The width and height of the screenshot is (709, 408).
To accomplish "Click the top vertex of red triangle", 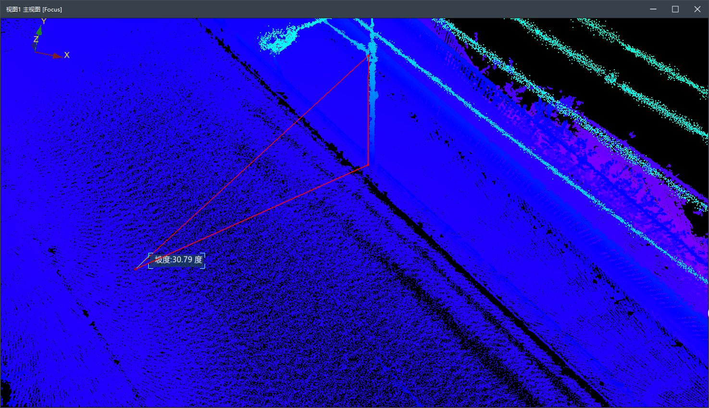I will [368, 55].
